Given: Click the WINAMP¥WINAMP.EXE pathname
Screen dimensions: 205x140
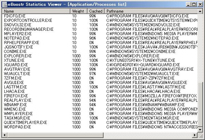Looking at the screenshot, I should tap(146, 105).
